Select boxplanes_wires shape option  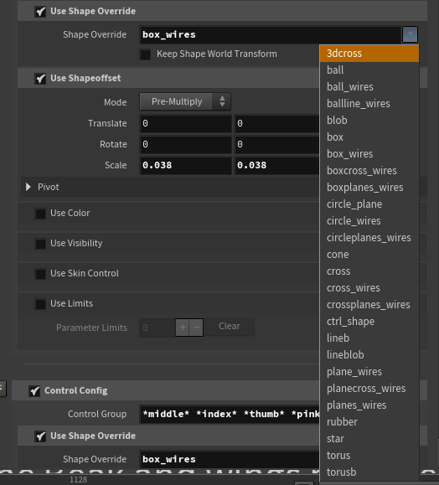click(x=369, y=187)
